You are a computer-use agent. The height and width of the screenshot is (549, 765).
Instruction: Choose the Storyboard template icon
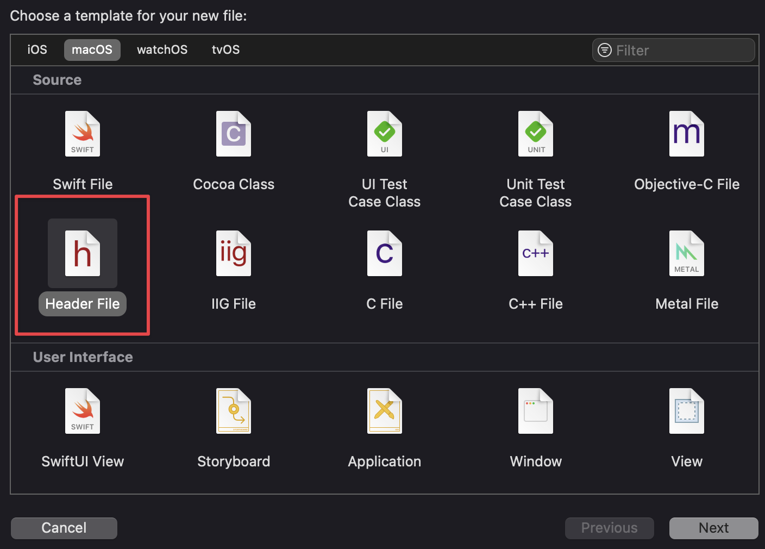[x=234, y=411]
